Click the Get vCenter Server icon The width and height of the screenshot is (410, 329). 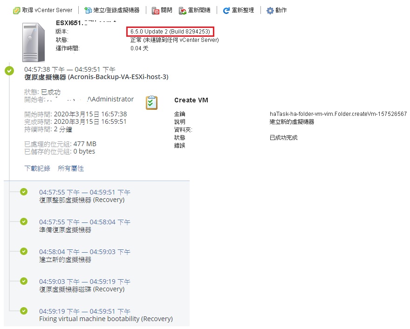16,10
